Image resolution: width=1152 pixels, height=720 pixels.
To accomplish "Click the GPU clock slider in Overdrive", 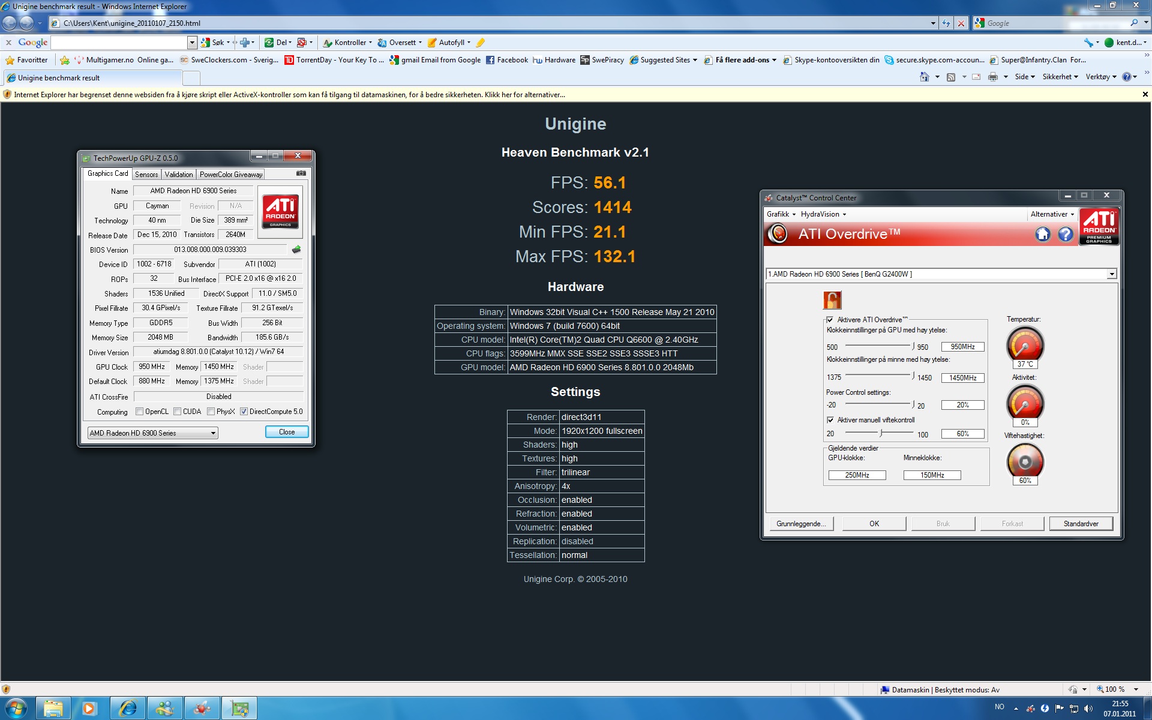I will coord(879,345).
